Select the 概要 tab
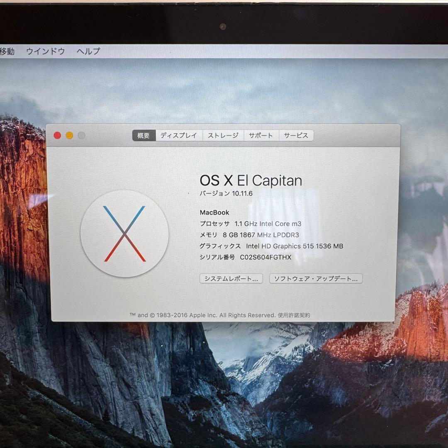448x448 pixels. [x=143, y=135]
